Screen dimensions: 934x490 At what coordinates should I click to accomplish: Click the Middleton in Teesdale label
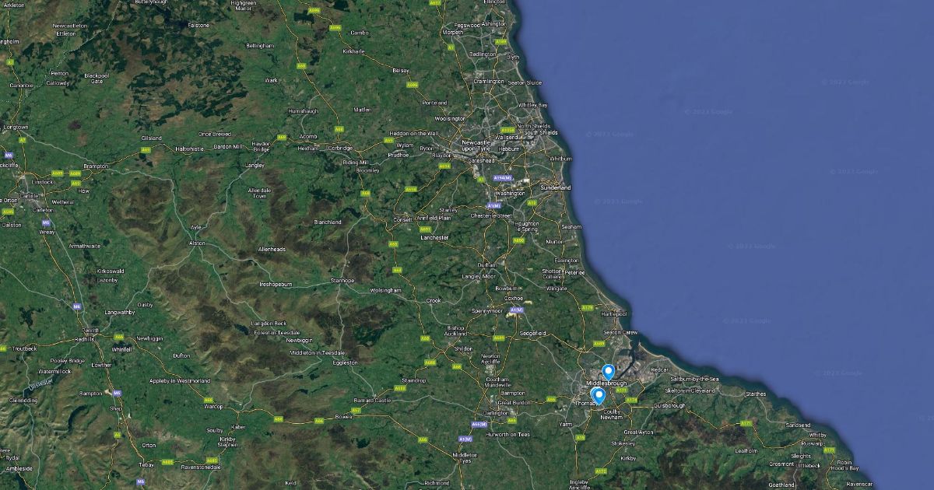[318, 352]
